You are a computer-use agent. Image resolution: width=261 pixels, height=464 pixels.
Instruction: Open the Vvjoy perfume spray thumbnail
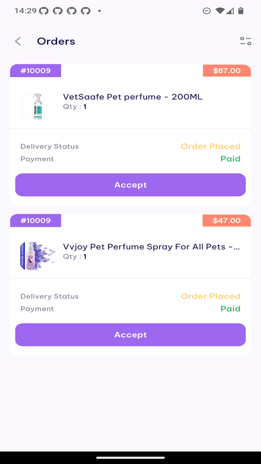38,256
